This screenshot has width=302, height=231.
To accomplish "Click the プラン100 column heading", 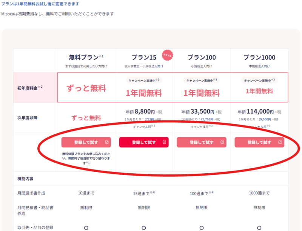I will [202, 57].
